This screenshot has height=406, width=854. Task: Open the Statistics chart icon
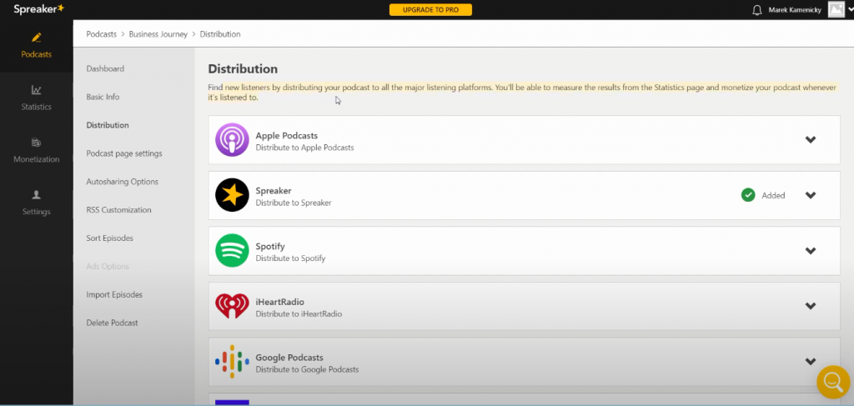[x=37, y=90]
